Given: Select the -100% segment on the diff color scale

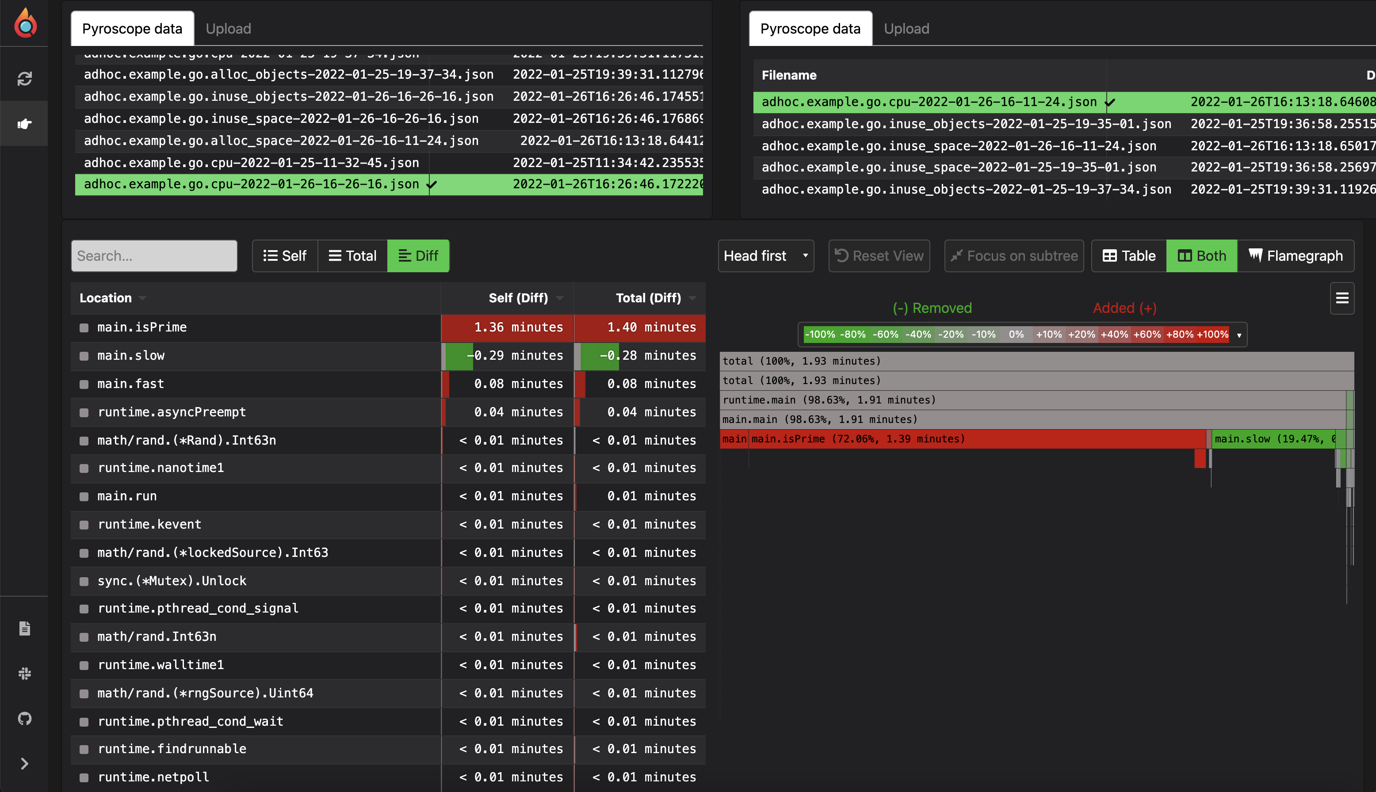Looking at the screenshot, I should (x=820, y=335).
